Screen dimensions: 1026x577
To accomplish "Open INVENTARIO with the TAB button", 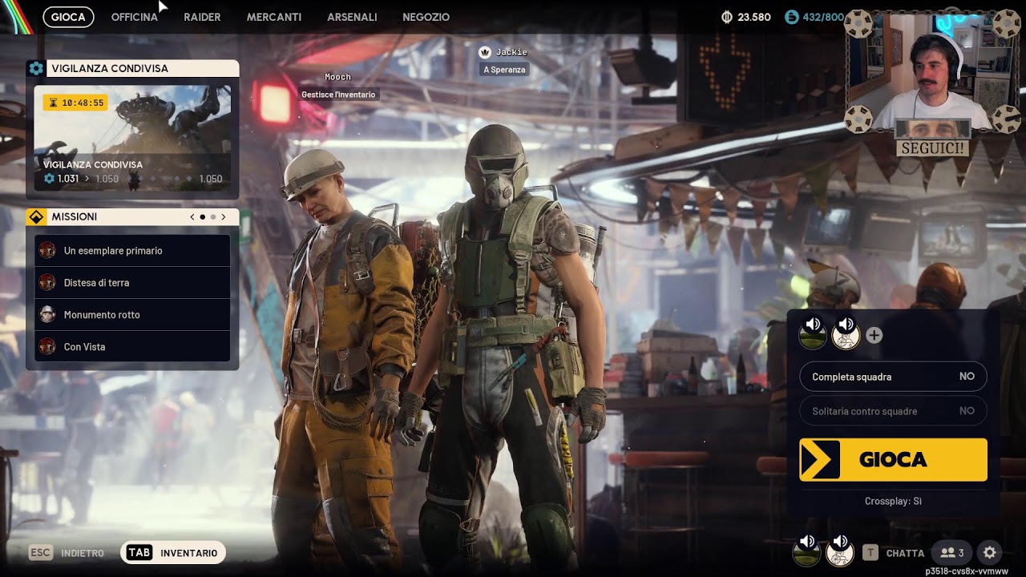I will (173, 553).
